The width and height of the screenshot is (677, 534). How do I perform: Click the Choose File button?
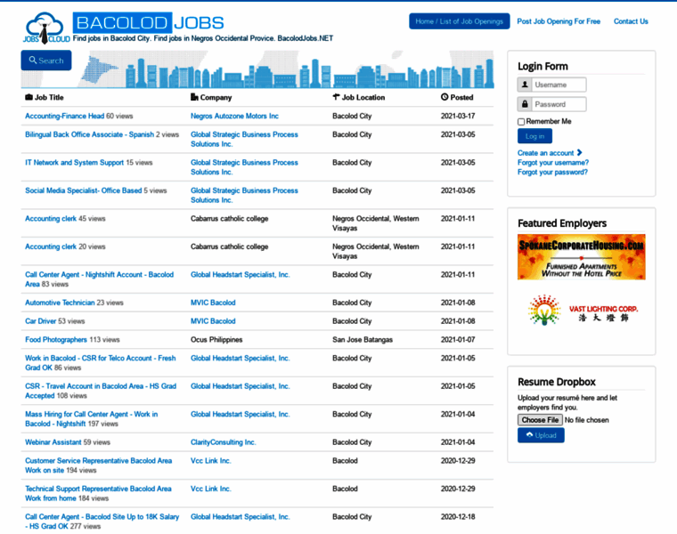click(x=540, y=420)
